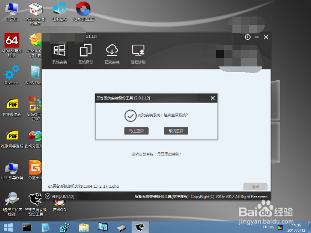The height and width of the screenshot is (233, 311).
Task: Open the black shark install tool desktop icon
Action: pyautogui.click(x=36, y=204)
